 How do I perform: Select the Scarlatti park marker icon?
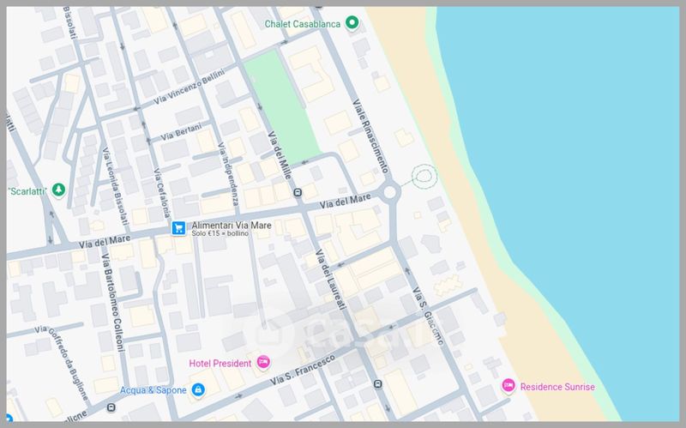[58, 189]
